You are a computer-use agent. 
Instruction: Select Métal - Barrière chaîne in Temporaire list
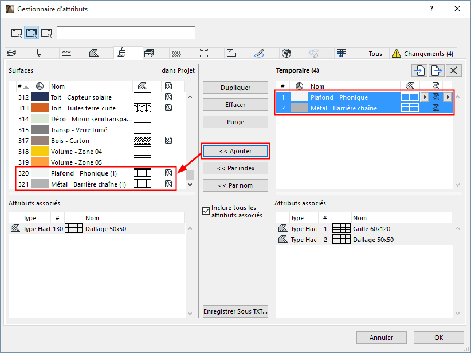364,108
